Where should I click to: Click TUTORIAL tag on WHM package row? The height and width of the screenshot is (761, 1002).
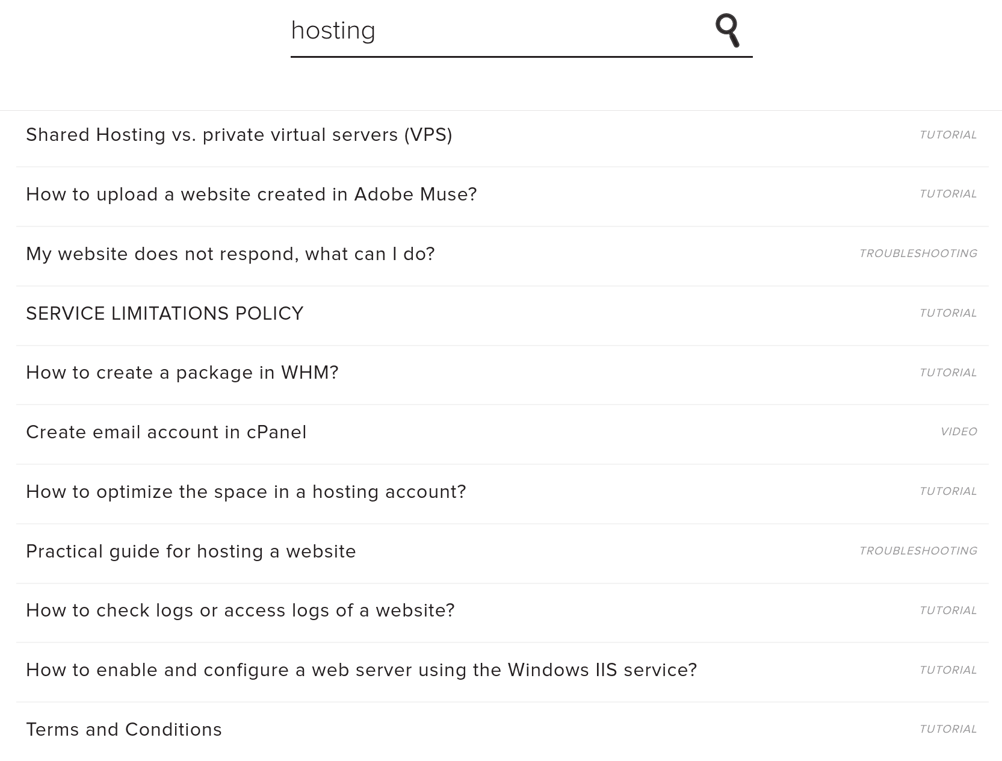(x=948, y=373)
